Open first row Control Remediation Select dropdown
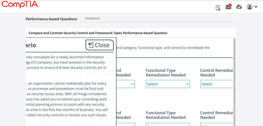The height and width of the screenshot is (126, 263). [x=216, y=84]
